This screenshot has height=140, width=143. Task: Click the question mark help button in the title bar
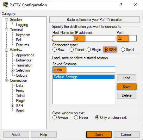(121, 5)
